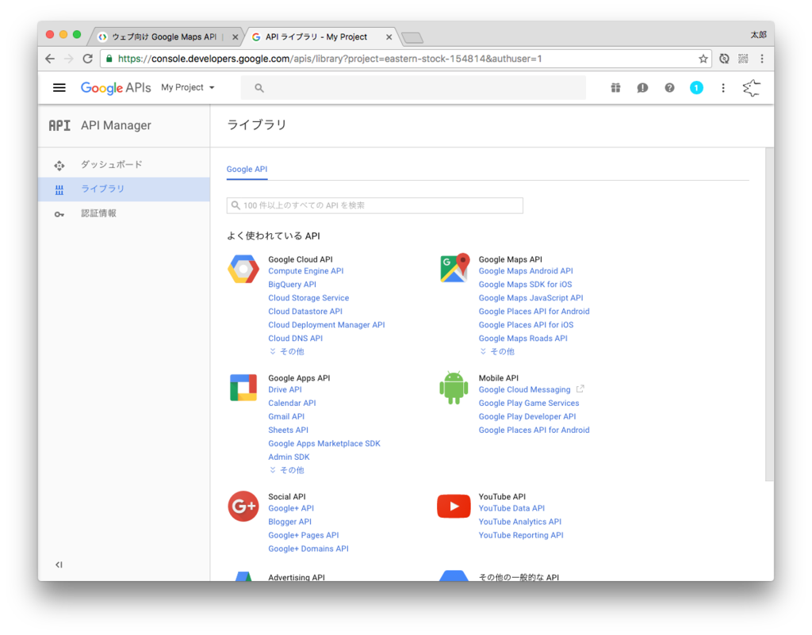Open Google Apps Marketplace SDK link
The width and height of the screenshot is (812, 635).
[324, 443]
